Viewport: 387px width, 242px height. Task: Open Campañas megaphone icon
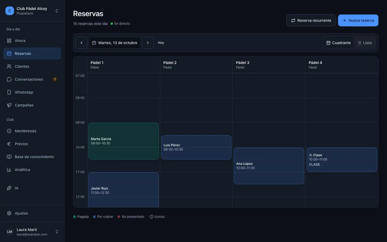(x=9, y=105)
